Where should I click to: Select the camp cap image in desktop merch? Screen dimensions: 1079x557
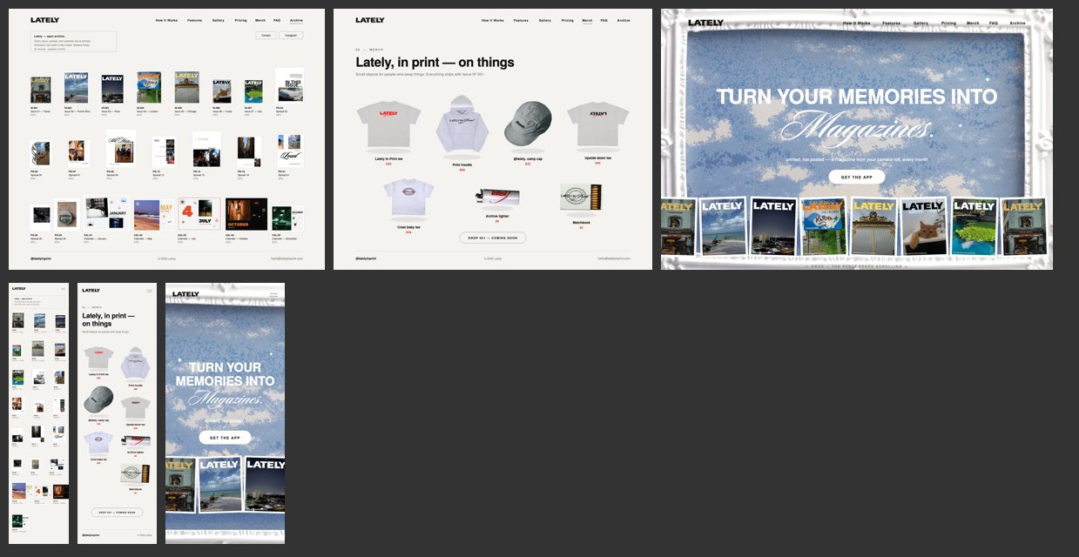(528, 124)
